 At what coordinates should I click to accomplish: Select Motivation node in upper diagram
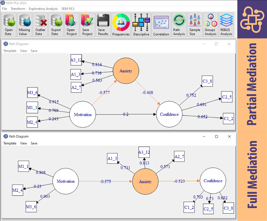pos(82,114)
